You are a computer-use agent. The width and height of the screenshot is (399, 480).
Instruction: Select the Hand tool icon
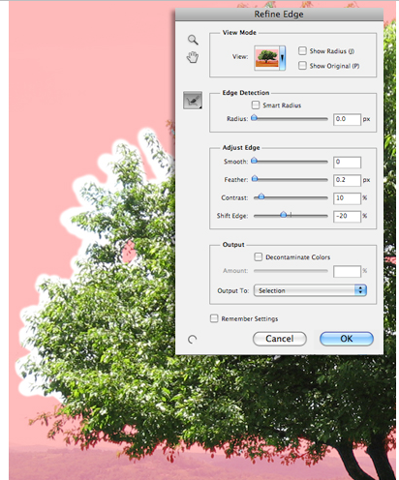(x=193, y=57)
